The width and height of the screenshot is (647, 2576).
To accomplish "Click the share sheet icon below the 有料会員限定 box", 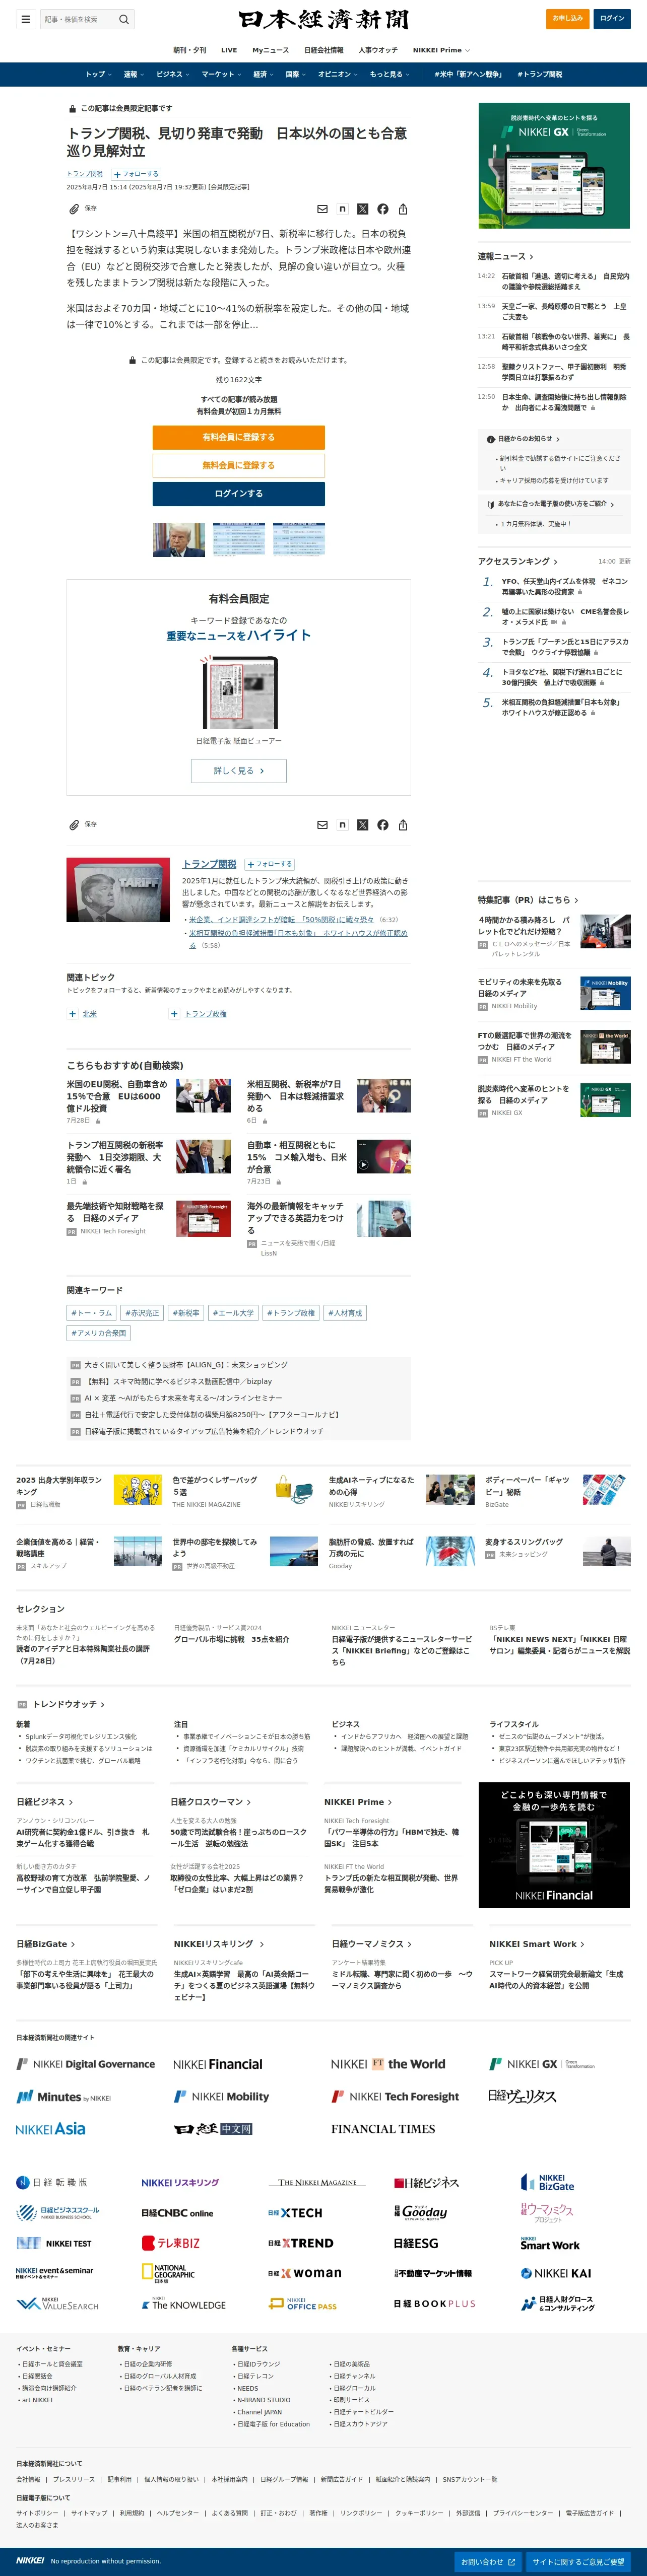I will click(x=403, y=825).
